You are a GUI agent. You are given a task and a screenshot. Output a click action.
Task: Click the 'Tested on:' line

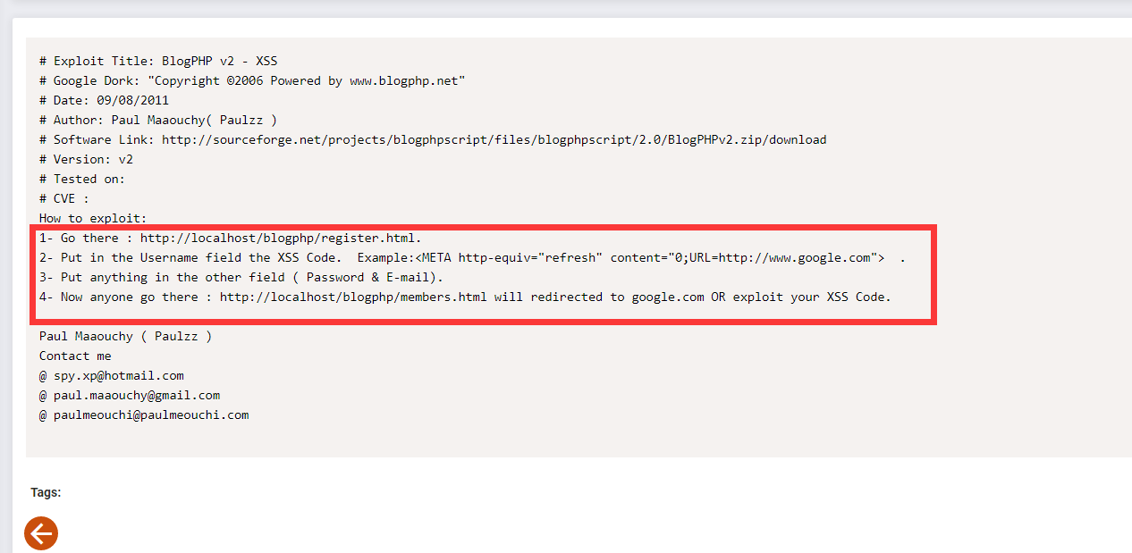point(82,180)
